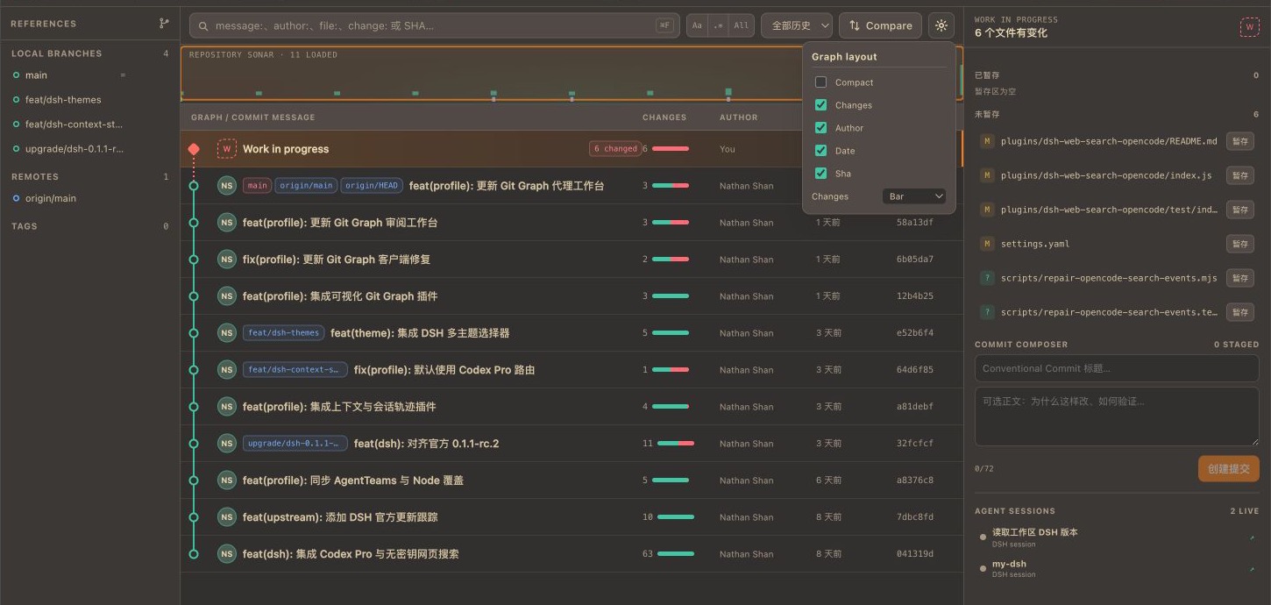
Task: Click the equals sync indicator beside main branch
Action: (x=123, y=75)
